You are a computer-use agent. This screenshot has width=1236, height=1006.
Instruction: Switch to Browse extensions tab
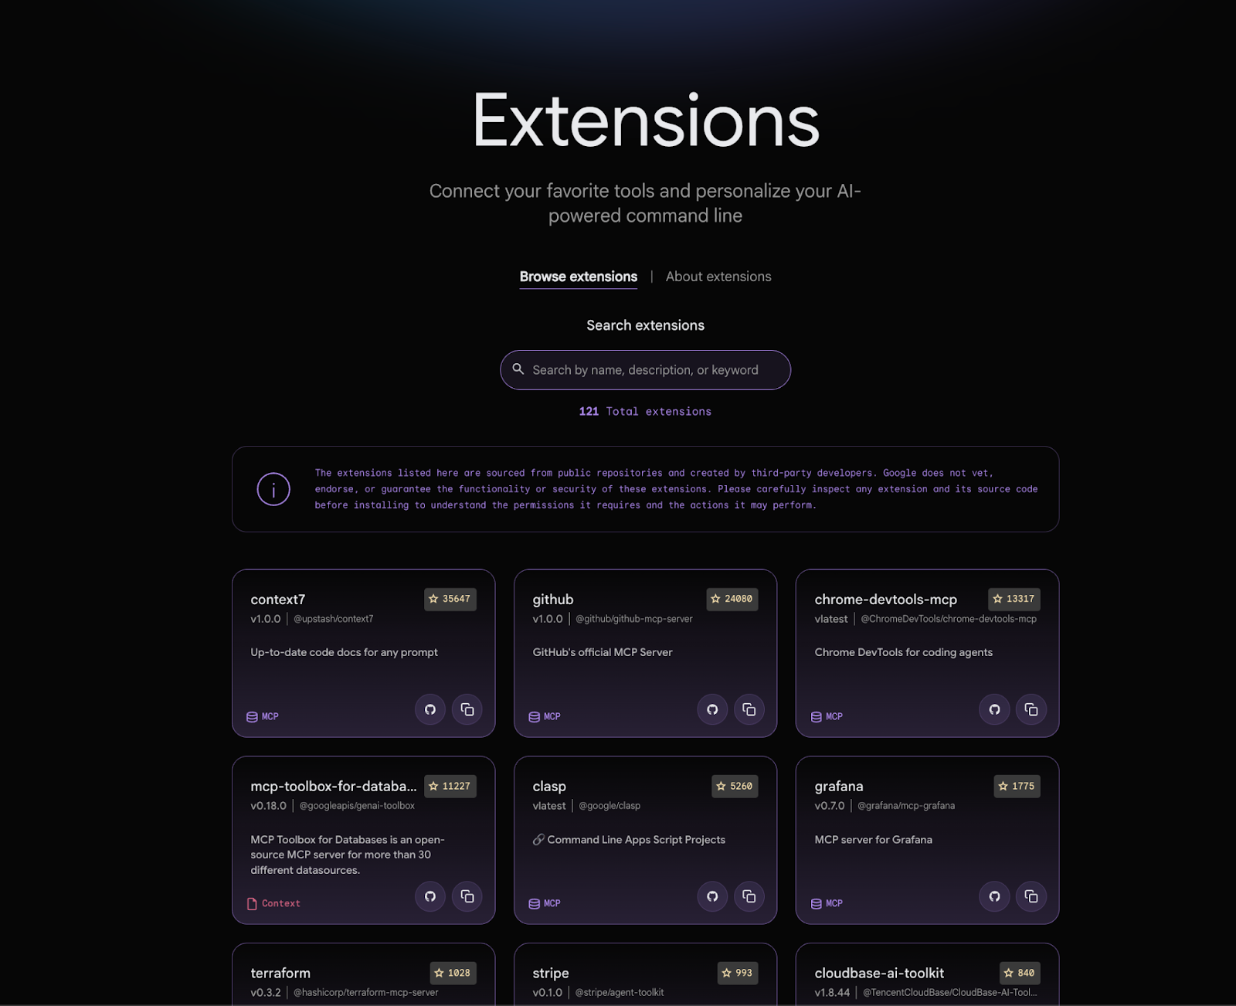point(578,277)
